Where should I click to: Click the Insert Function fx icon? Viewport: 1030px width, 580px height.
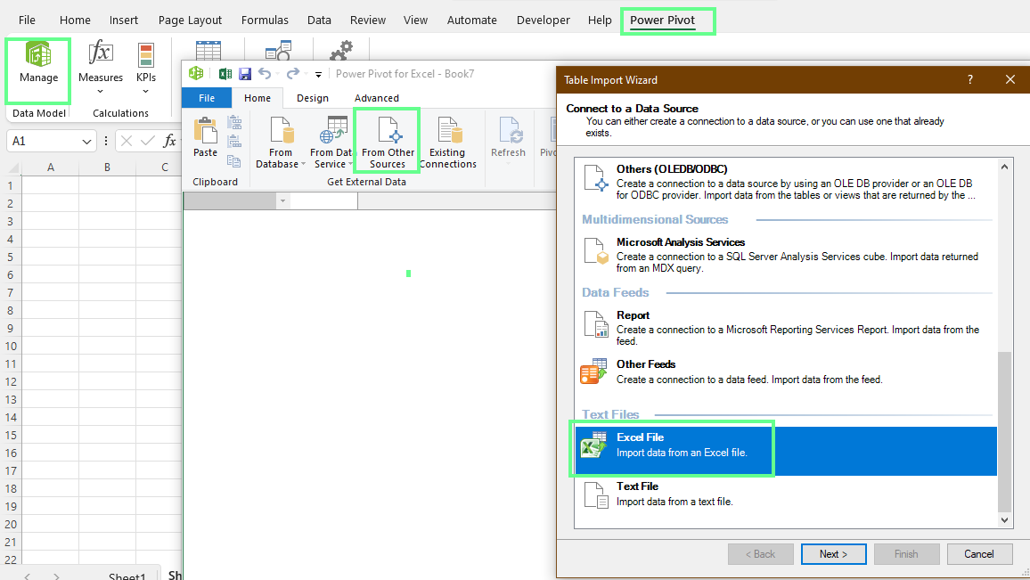pyautogui.click(x=169, y=140)
